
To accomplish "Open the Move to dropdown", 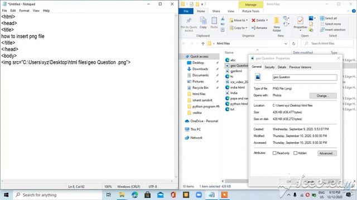I will click(238, 21).
